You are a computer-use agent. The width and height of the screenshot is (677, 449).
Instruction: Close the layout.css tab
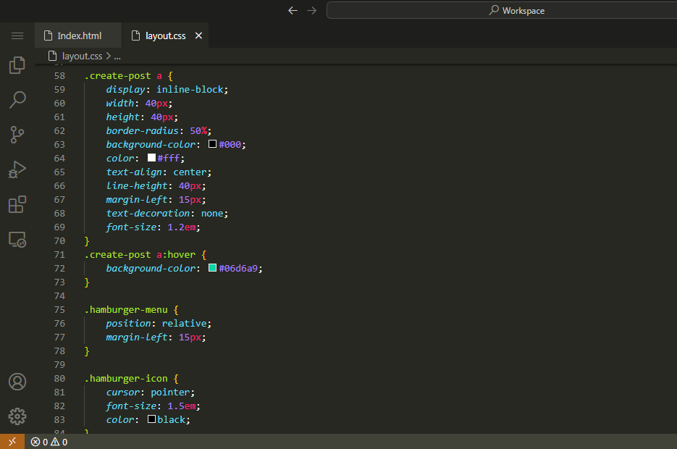[199, 35]
